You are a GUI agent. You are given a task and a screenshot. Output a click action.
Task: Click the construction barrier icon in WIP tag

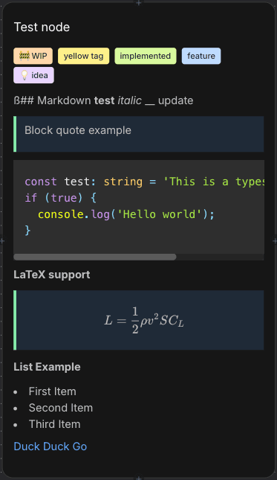[24, 56]
